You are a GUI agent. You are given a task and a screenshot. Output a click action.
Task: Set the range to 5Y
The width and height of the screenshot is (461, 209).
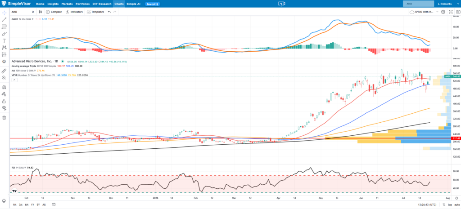[x=38, y=205]
